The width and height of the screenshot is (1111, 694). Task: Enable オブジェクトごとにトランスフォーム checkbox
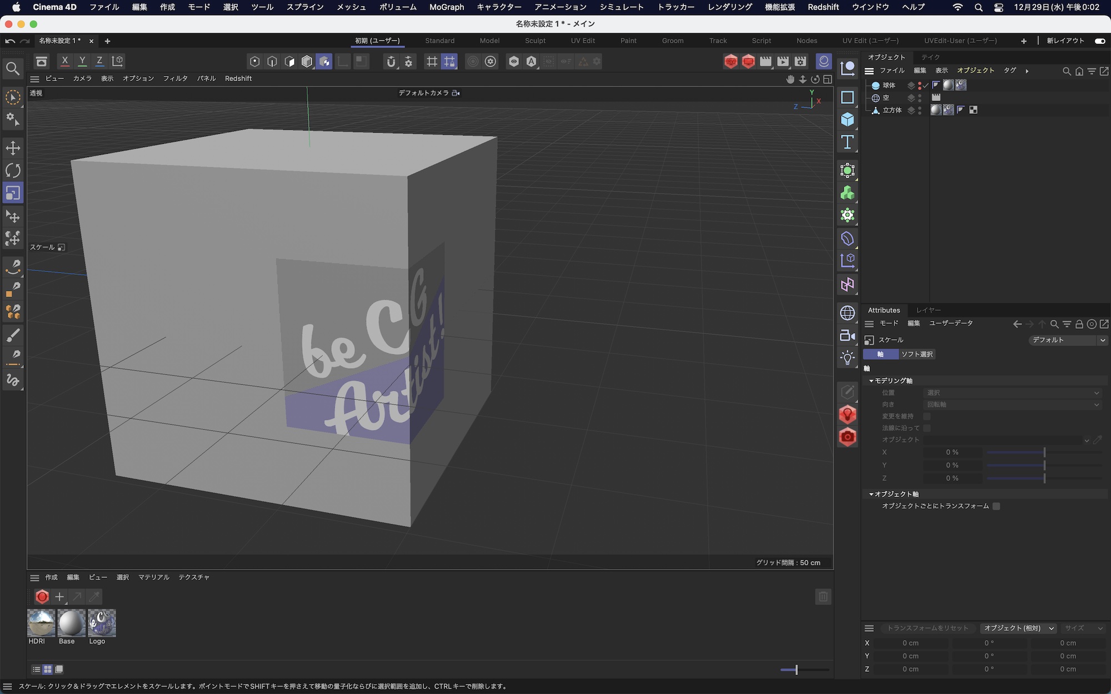pyautogui.click(x=996, y=506)
